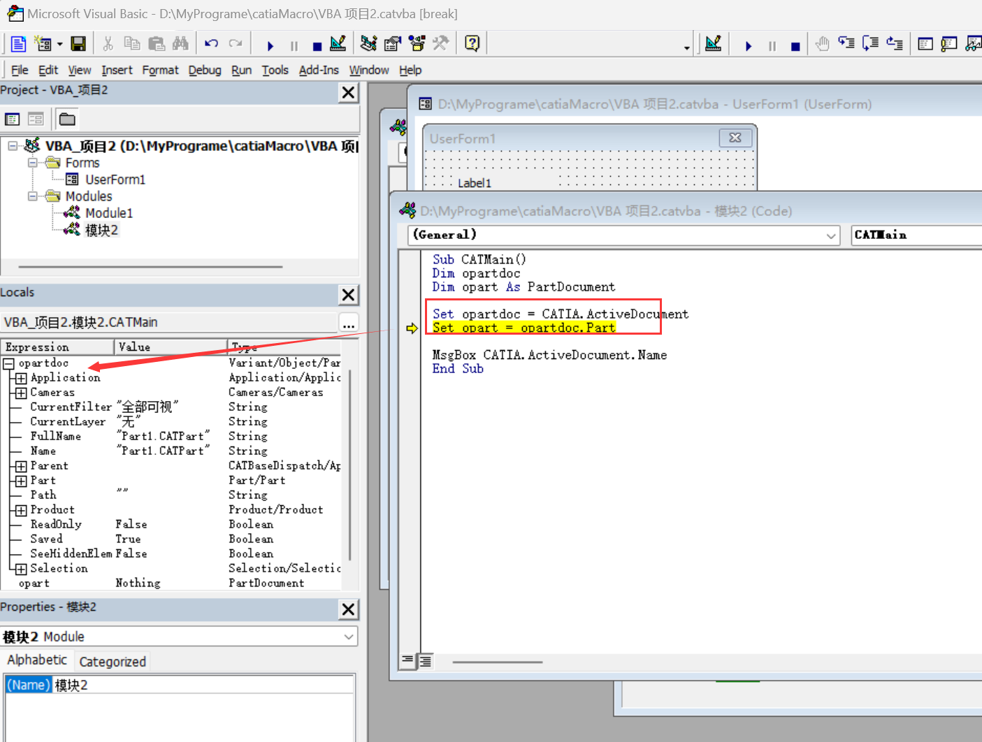Toggle Design Mode in the Standard toolbar
Image resolution: width=982 pixels, height=742 pixels.
tap(338, 44)
